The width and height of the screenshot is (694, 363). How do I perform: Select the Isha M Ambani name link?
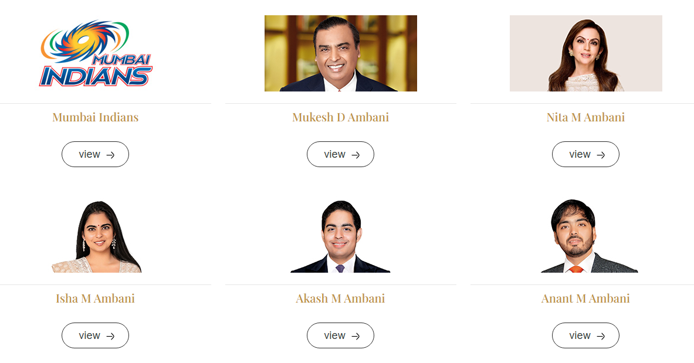pyautogui.click(x=95, y=298)
